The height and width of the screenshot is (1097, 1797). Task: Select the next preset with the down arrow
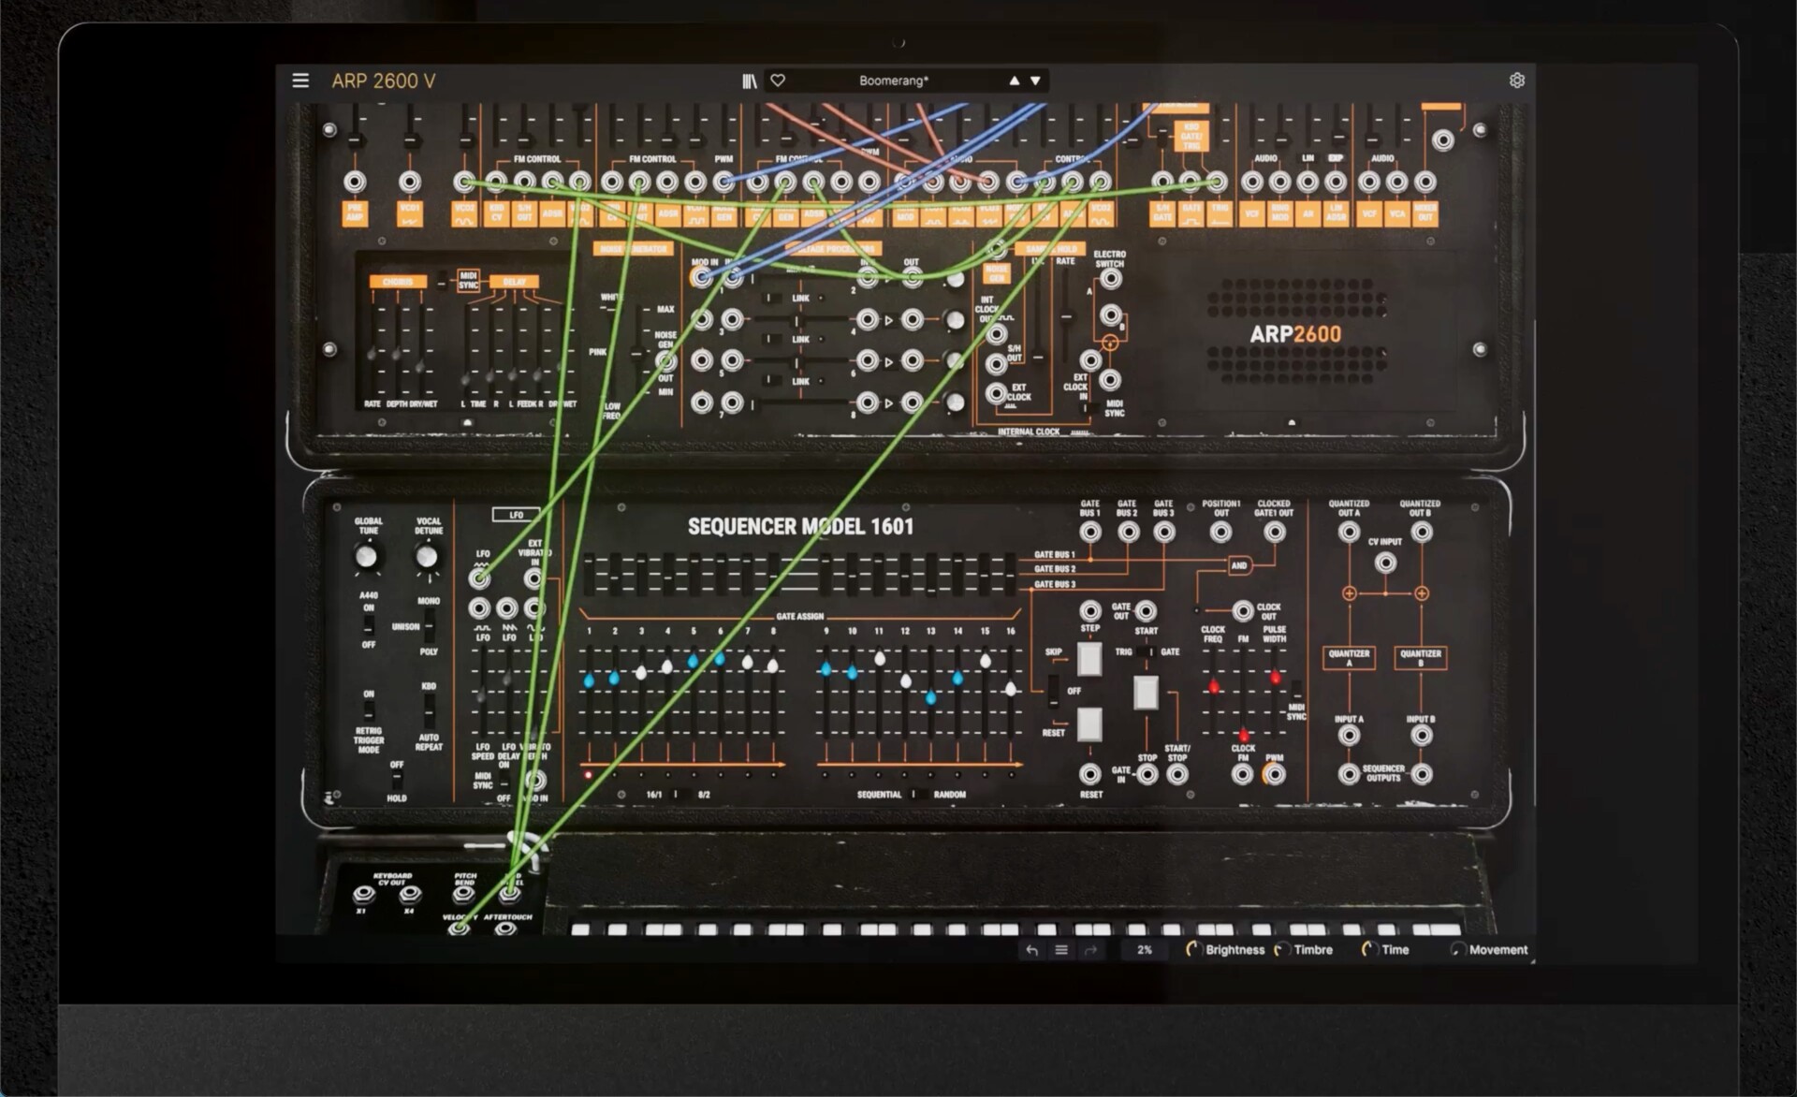pos(1036,81)
